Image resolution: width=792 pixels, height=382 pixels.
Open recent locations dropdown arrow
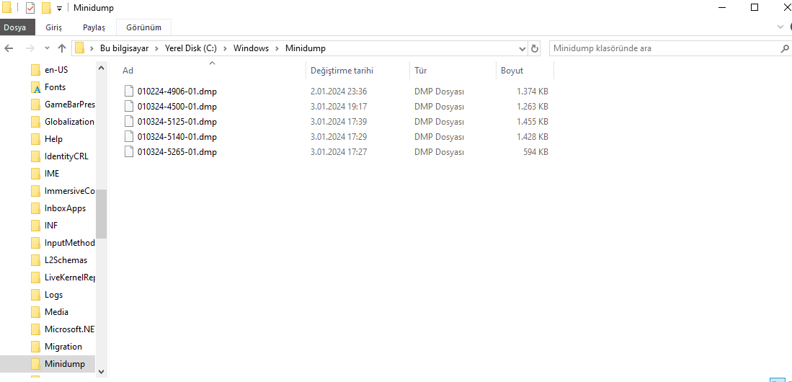point(47,48)
